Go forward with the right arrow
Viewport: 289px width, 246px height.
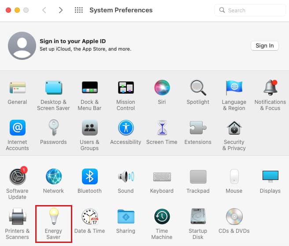tap(61, 10)
